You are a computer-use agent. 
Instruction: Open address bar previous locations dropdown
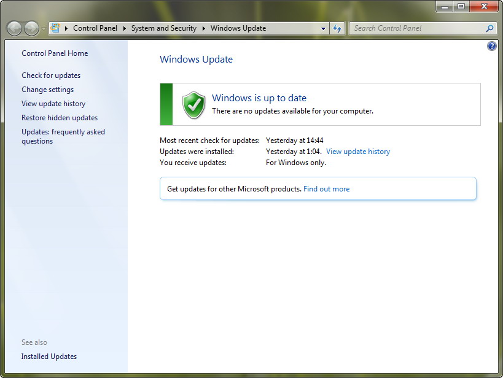point(323,29)
